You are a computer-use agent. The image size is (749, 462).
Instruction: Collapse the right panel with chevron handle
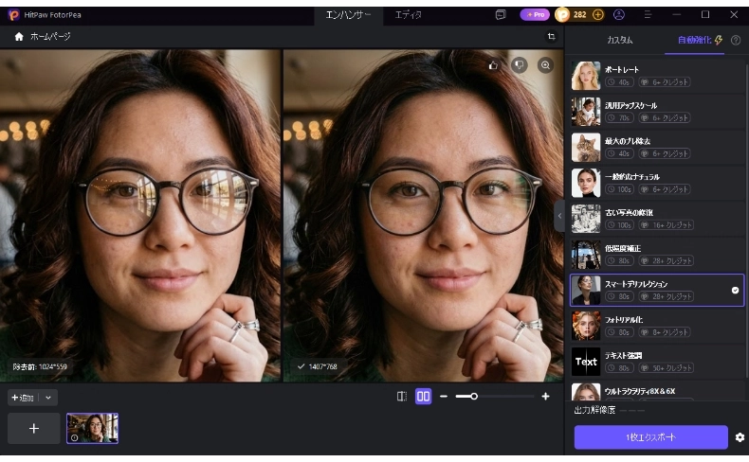[559, 216]
